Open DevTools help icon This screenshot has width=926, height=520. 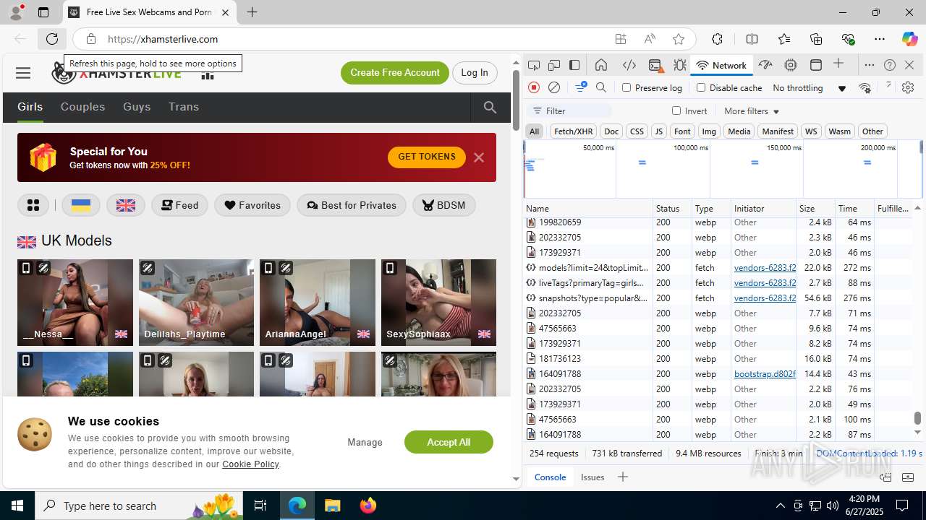(890, 65)
